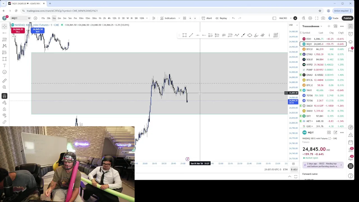Viewport: 359px width, 202px height.
Task: Select the 1h timeframe
Action: pos(100,18)
